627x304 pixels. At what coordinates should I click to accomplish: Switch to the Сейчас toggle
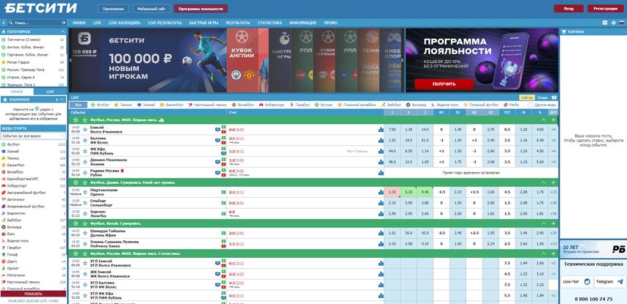click(x=527, y=97)
